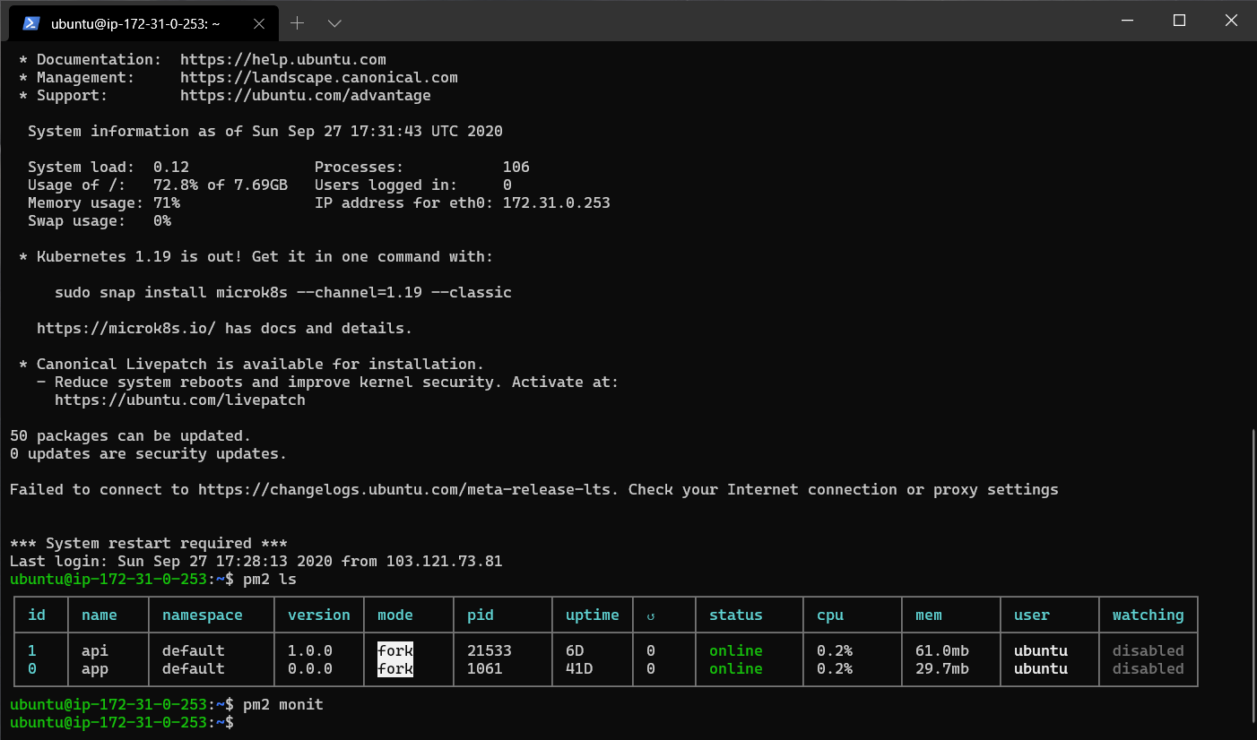The height and width of the screenshot is (740, 1257).
Task: Click 'disabled' watching value in app row
Action: [x=1149, y=669]
